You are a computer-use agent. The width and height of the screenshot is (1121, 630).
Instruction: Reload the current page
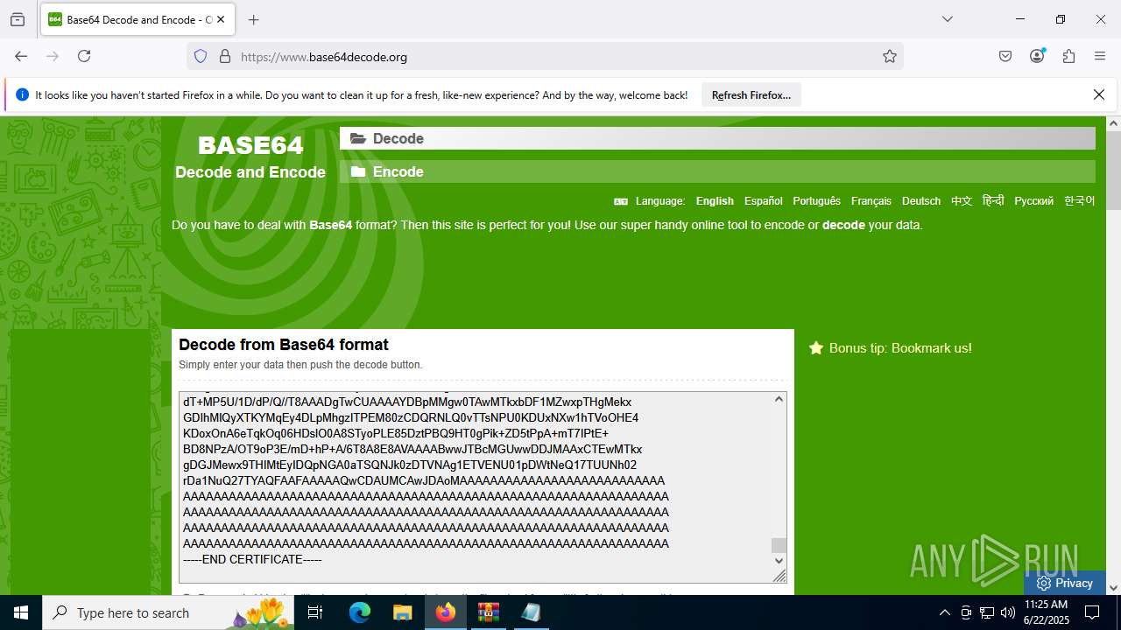coord(84,56)
